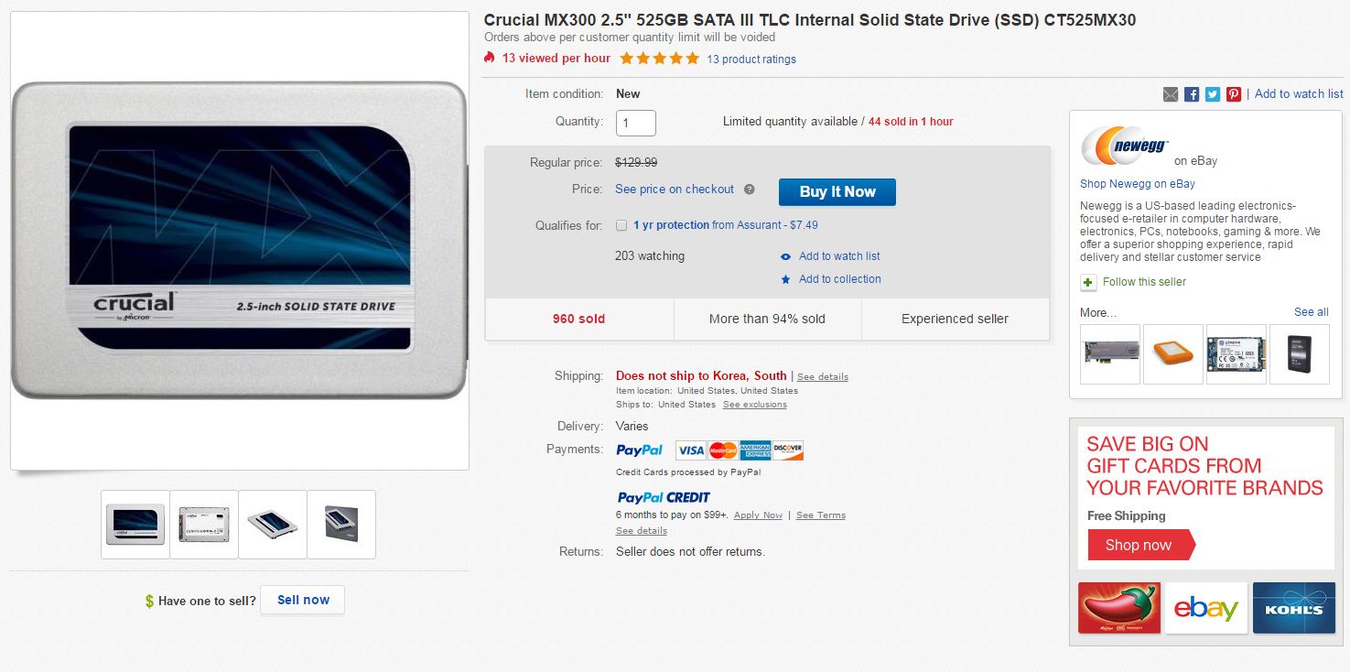1350x672 pixels.
Task: Click the 960 sold text
Action: (x=578, y=320)
